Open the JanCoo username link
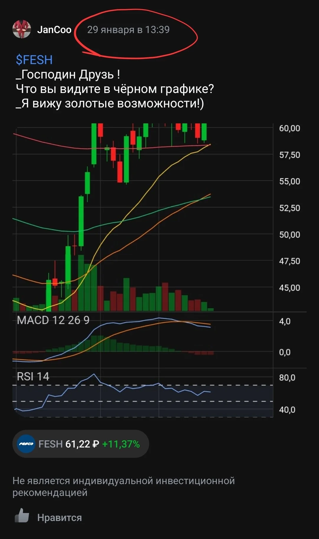Image resolution: width=319 pixels, height=539 pixels. (54, 30)
